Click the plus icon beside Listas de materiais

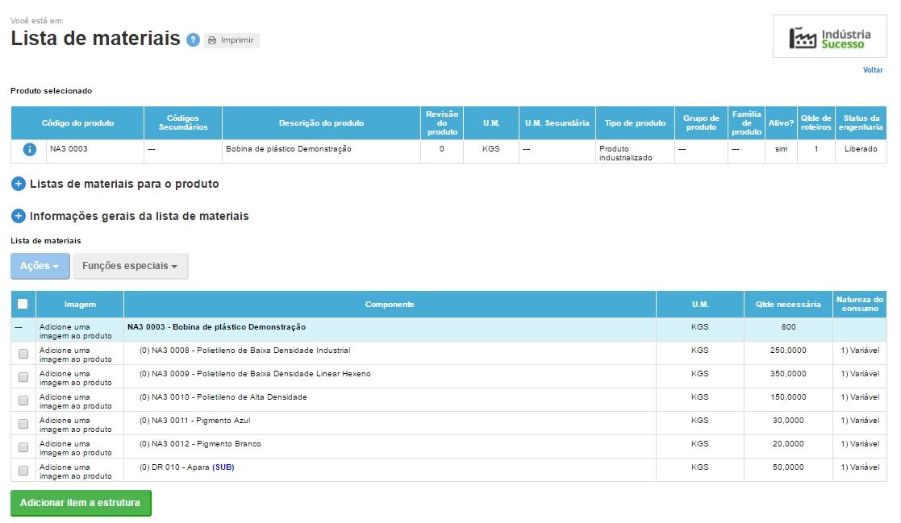pos(19,184)
